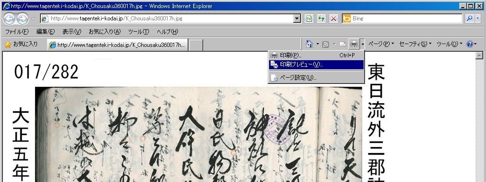Screen dimensions: 486x182
Task: Click the printer icon in command bar
Action: click(354, 45)
